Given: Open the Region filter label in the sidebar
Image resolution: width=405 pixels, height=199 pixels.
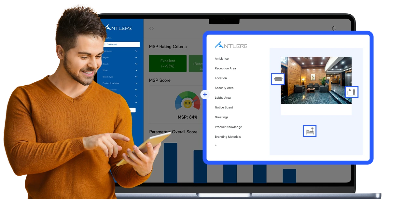Looking at the screenshot, I should click(105, 58).
